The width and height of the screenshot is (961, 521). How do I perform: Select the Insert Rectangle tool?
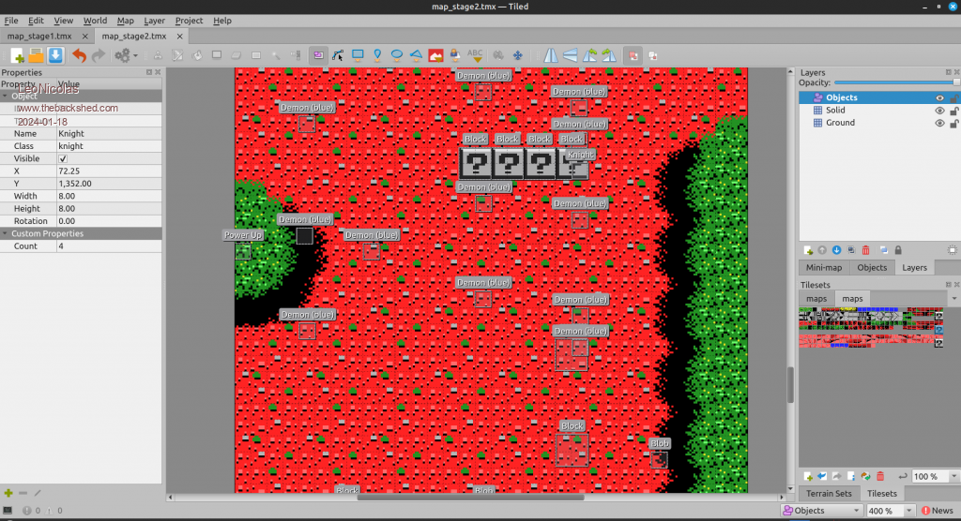(358, 55)
